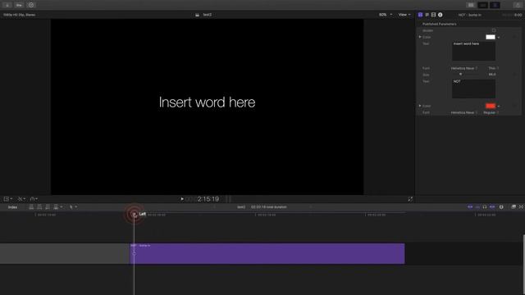Click the 'Insert word here' text field

click(x=474, y=51)
